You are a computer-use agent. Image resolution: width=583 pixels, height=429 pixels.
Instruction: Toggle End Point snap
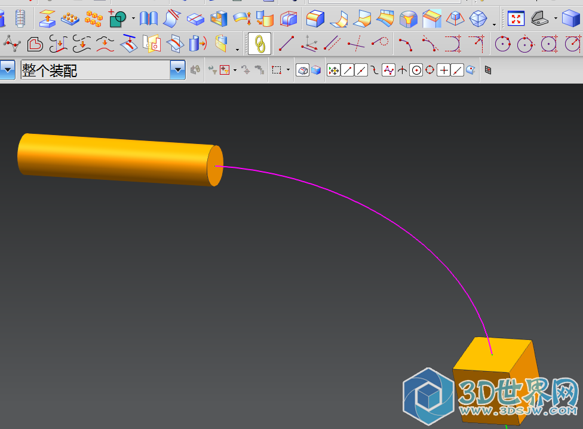(x=347, y=70)
